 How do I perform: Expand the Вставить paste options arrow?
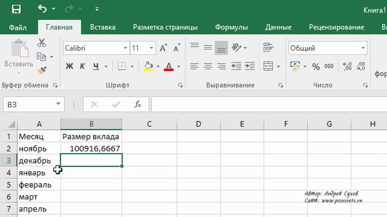[19, 74]
